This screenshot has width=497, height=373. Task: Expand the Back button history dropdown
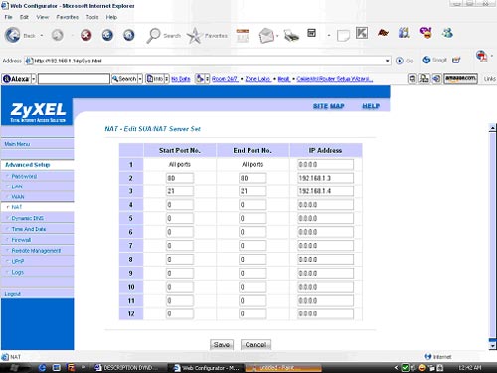[42, 35]
